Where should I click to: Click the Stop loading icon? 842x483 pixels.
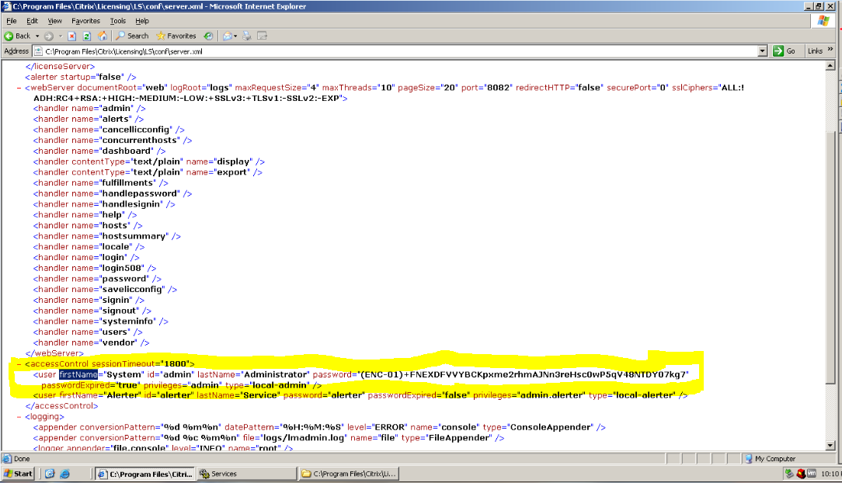pyautogui.click(x=72, y=36)
